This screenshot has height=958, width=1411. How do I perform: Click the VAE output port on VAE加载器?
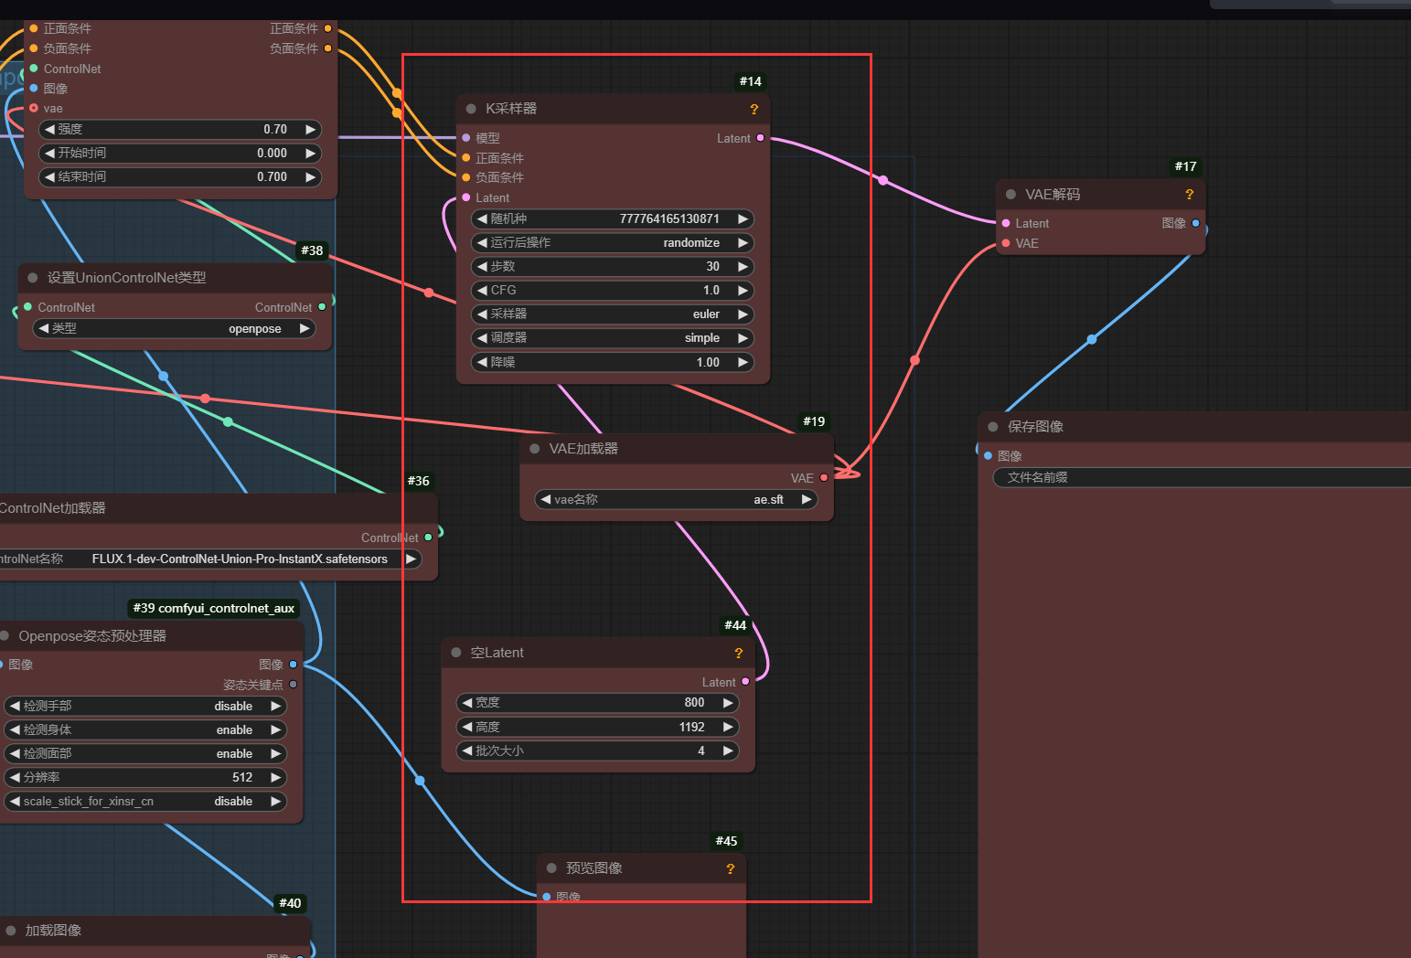click(x=824, y=478)
